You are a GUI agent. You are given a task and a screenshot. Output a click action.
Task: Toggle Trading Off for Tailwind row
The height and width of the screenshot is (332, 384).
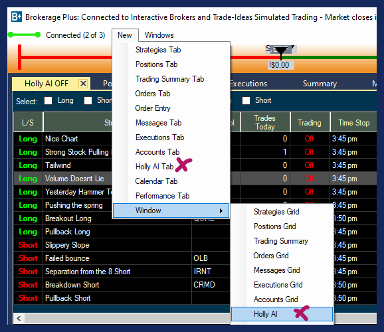tap(310, 165)
